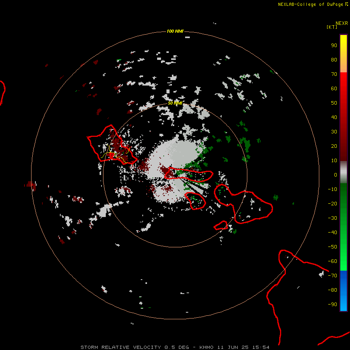Image resolution: width=350 pixels, height=350 pixels.
Task: Click the 50 NMI range ring label
Action: (175, 103)
